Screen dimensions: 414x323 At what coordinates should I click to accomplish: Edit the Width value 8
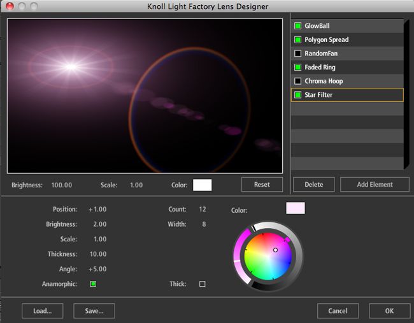204,224
